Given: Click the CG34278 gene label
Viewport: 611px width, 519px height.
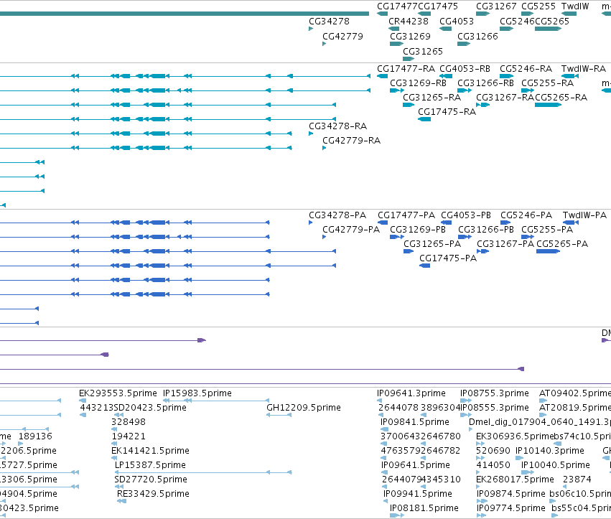Looking at the screenshot, I should pyautogui.click(x=330, y=22).
